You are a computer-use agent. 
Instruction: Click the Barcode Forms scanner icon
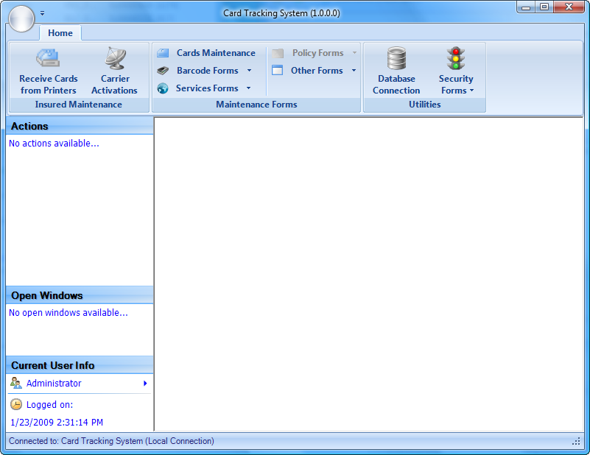pyautogui.click(x=163, y=71)
